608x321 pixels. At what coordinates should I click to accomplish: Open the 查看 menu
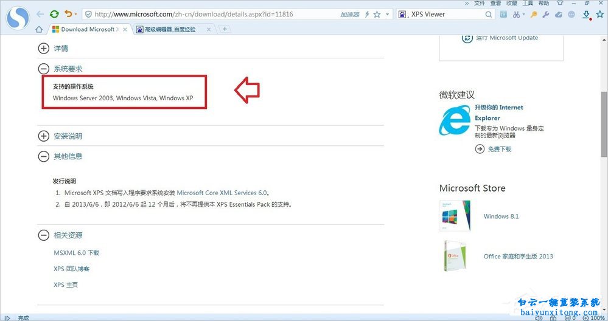[495, 2]
